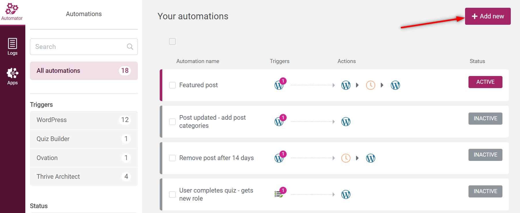Toggle INACTIVE status for User completes quiz
The image size is (520, 213).
click(485, 191)
